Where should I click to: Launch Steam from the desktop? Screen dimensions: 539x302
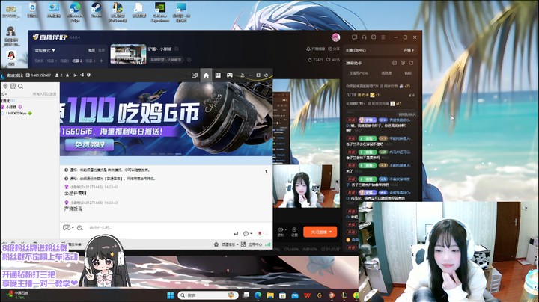(x=97, y=10)
